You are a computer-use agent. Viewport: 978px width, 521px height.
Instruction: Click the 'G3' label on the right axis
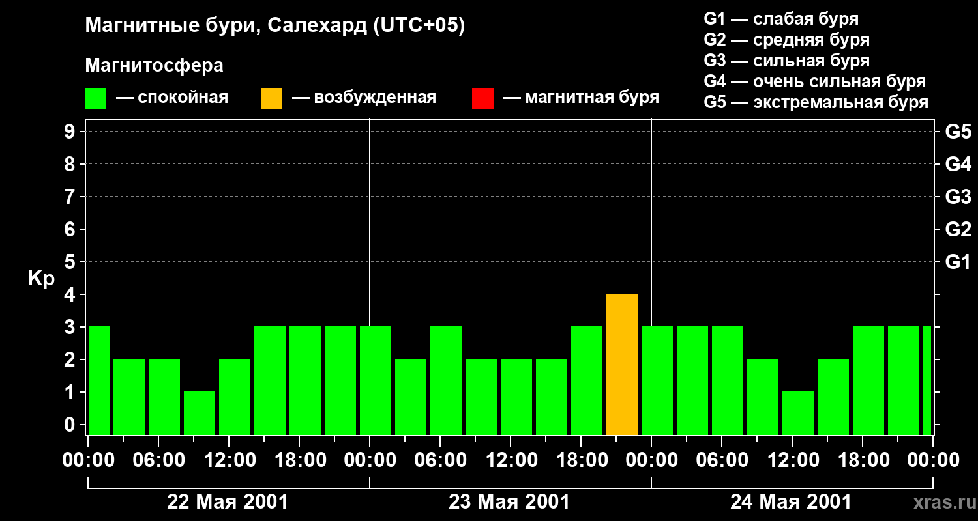(x=958, y=197)
